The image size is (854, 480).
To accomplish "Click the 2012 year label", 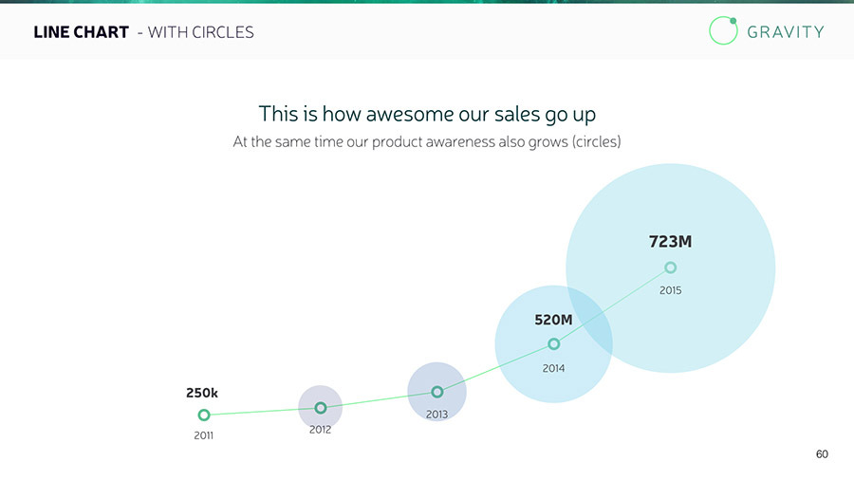I will 321,430.
